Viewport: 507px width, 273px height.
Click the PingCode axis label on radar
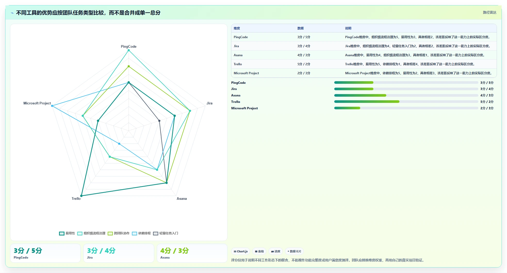pyautogui.click(x=129, y=46)
